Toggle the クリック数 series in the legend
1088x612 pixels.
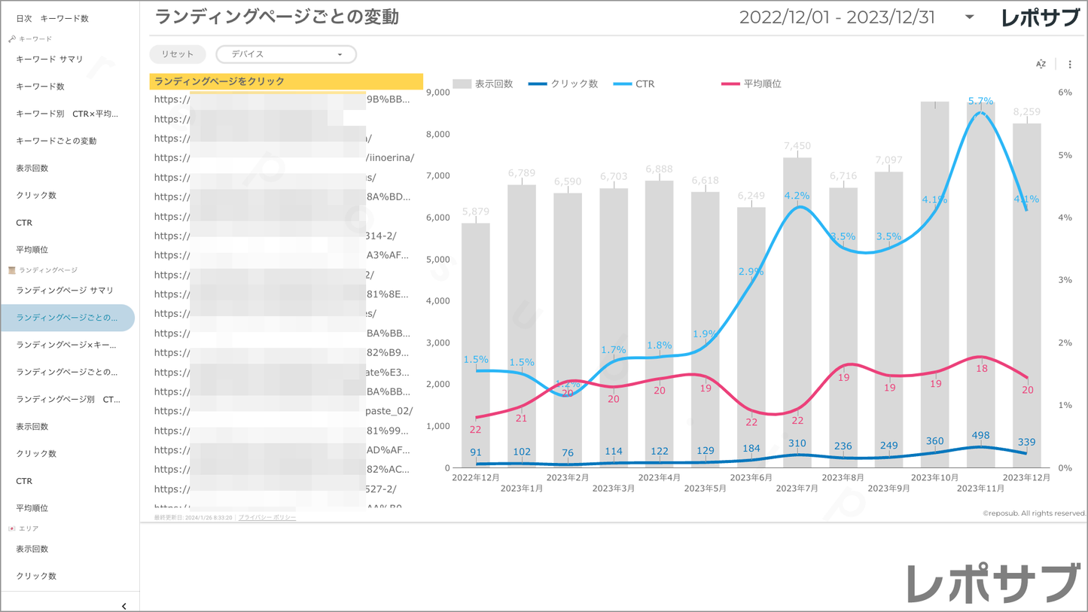pos(563,84)
